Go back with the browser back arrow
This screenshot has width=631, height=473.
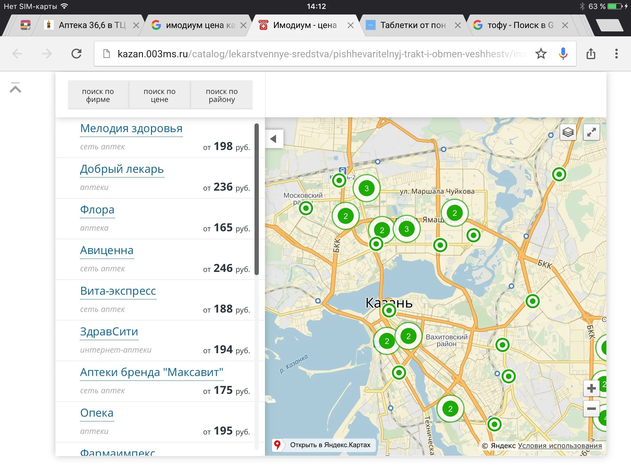tap(17, 54)
